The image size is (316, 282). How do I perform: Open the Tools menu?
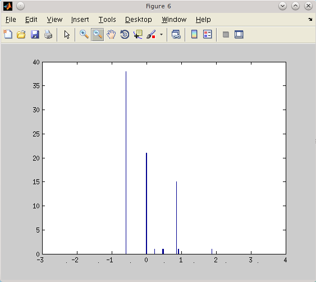pyautogui.click(x=107, y=20)
